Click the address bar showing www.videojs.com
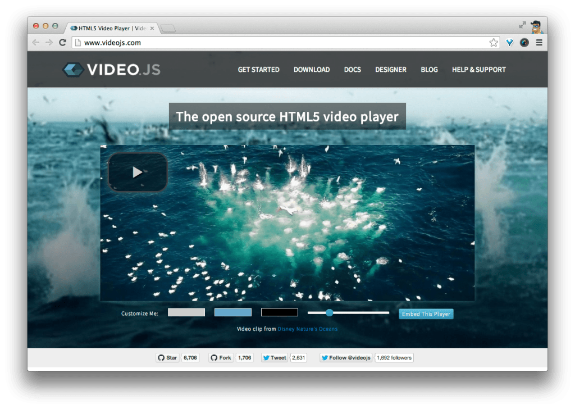 (281, 43)
